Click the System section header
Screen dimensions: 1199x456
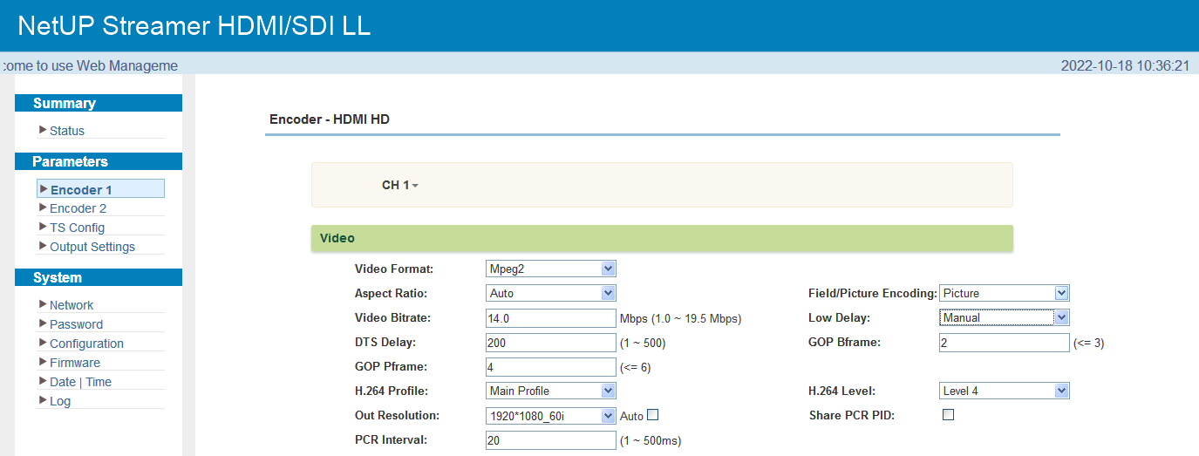[99, 277]
